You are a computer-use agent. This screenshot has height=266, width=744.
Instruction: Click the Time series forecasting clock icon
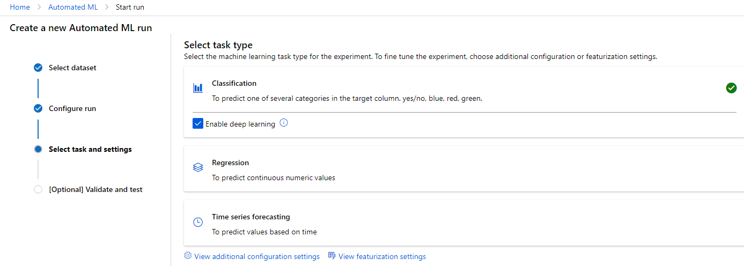(198, 222)
